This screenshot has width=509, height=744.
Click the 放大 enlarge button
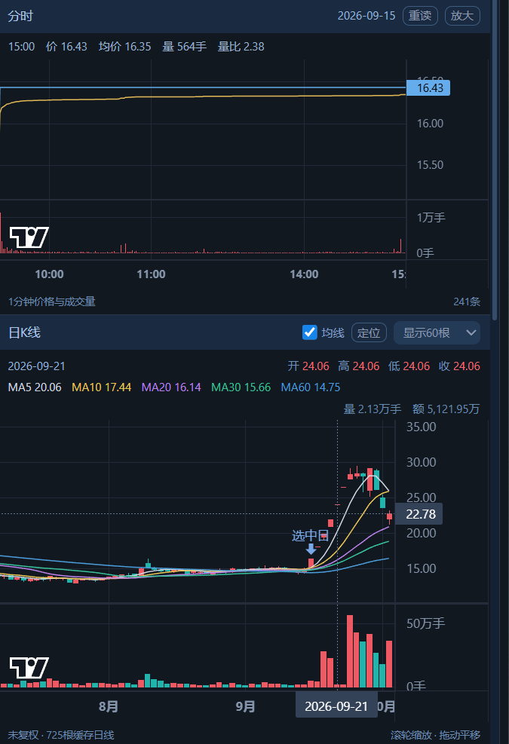[462, 16]
